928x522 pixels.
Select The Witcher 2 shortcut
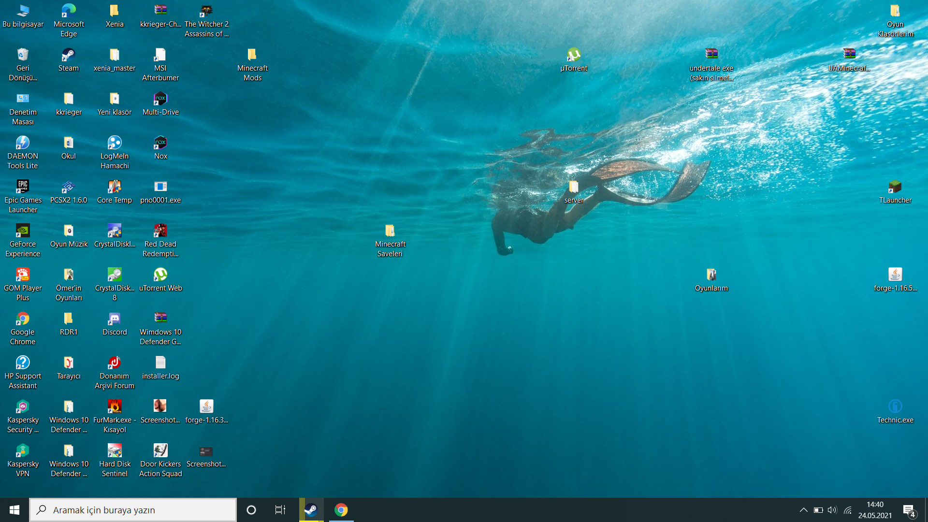(206, 20)
